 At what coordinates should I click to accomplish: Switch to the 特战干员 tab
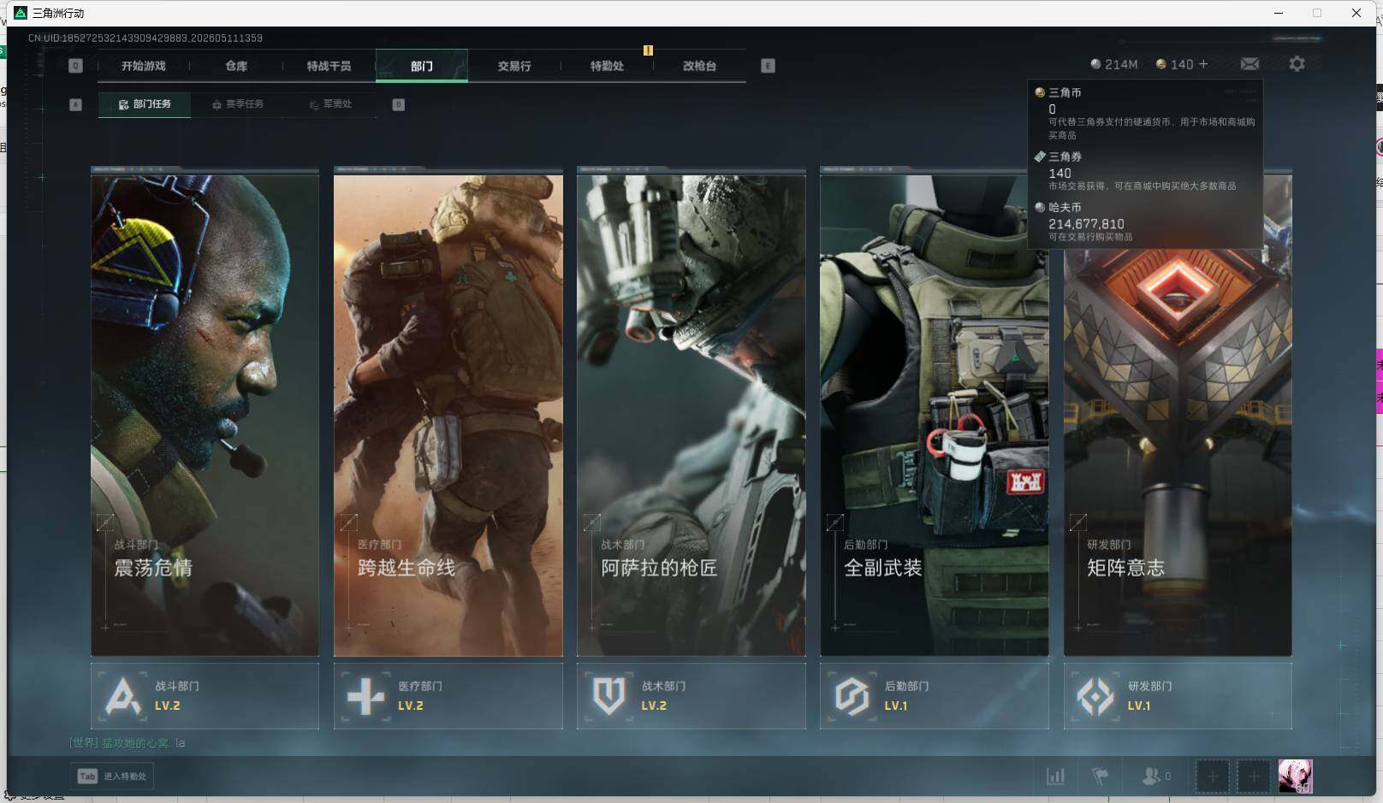tap(329, 66)
